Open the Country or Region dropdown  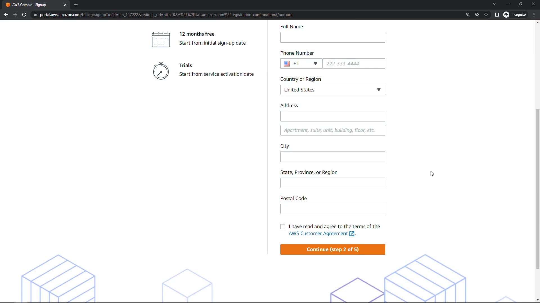[332, 90]
